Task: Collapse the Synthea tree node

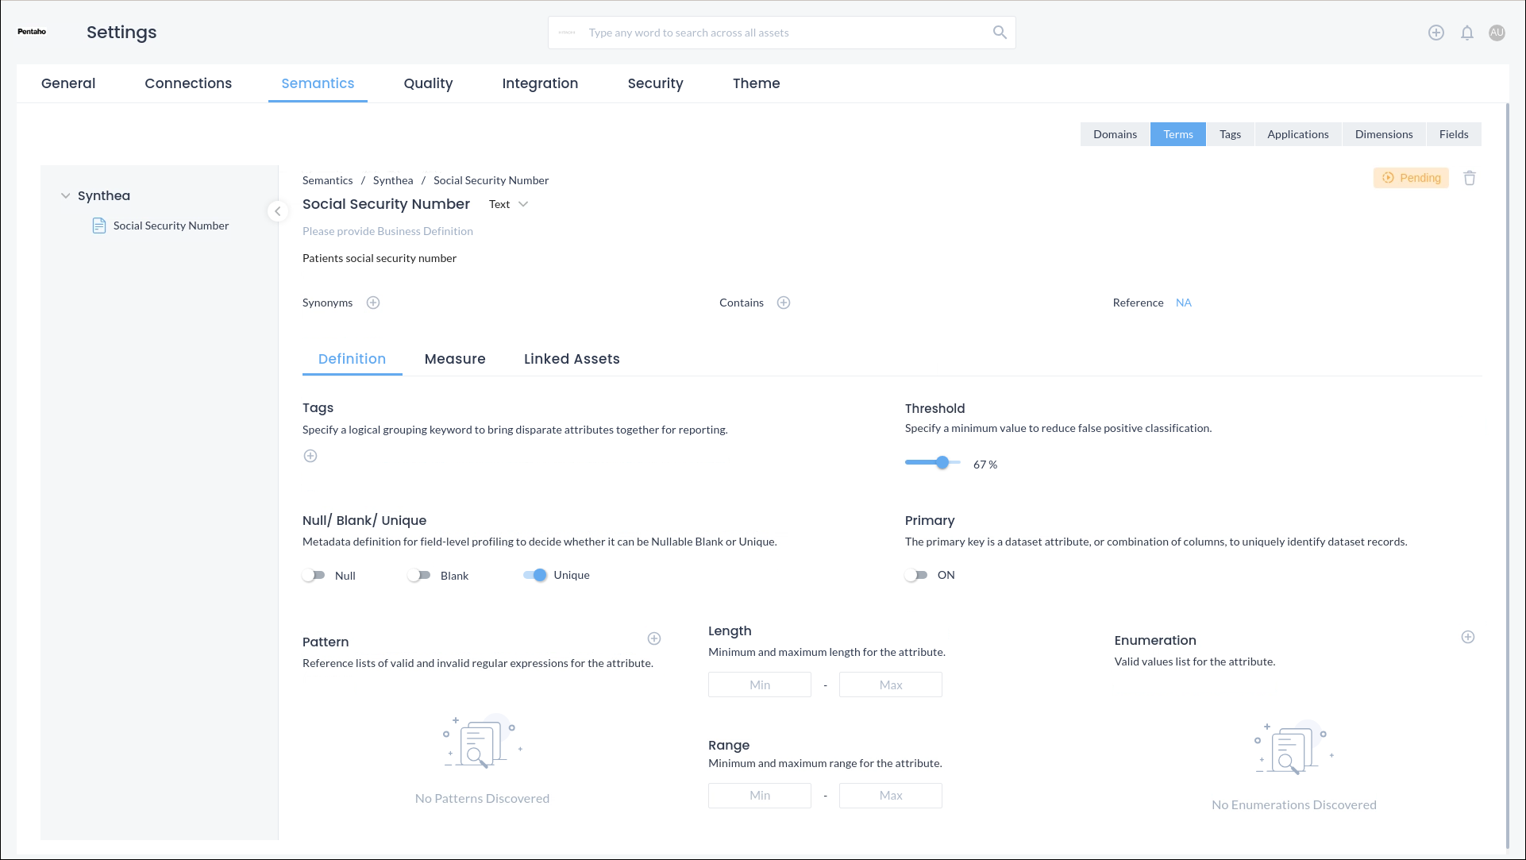Action: click(x=65, y=195)
